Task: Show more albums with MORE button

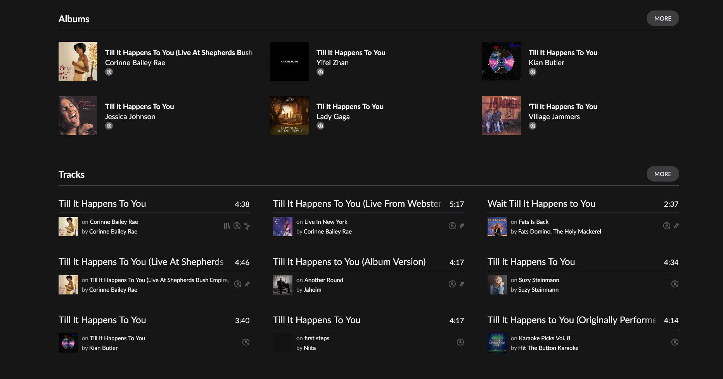Action: point(662,19)
